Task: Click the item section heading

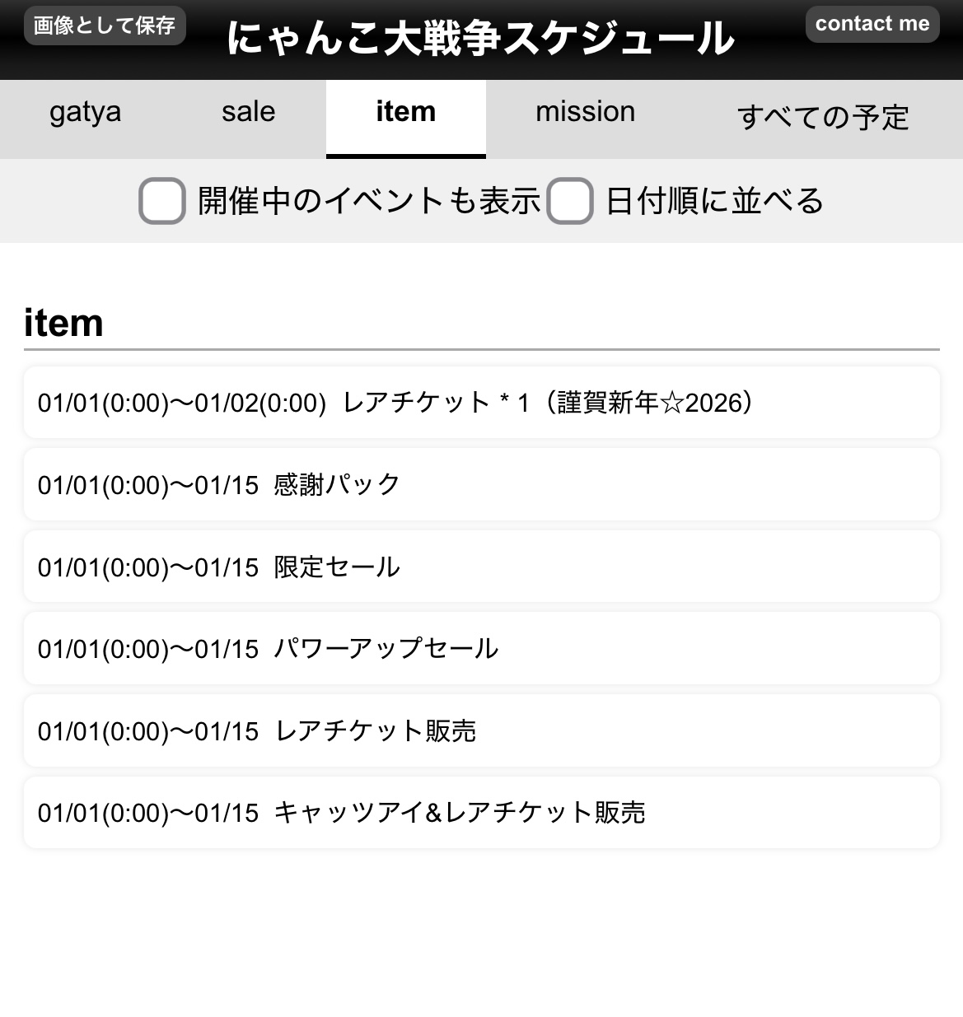Action: coord(63,322)
